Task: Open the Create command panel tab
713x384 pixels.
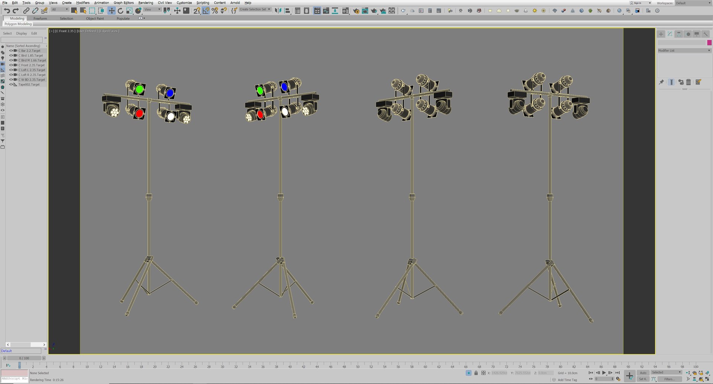Action: coord(661,34)
